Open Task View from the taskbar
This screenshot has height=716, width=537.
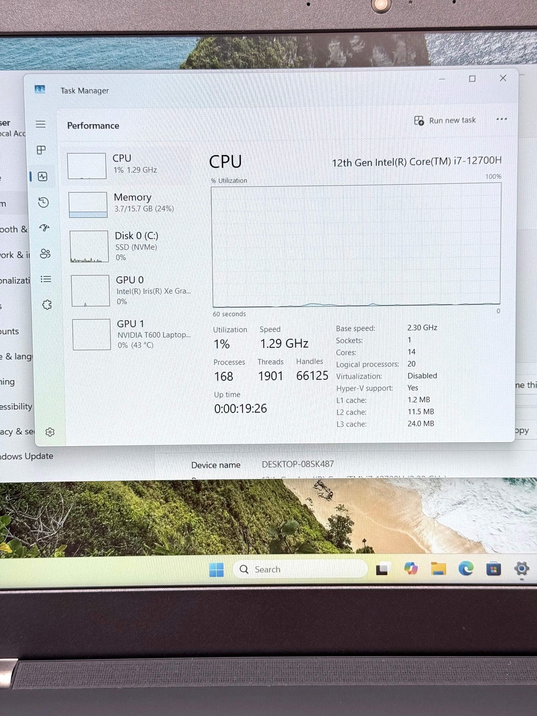pos(382,569)
